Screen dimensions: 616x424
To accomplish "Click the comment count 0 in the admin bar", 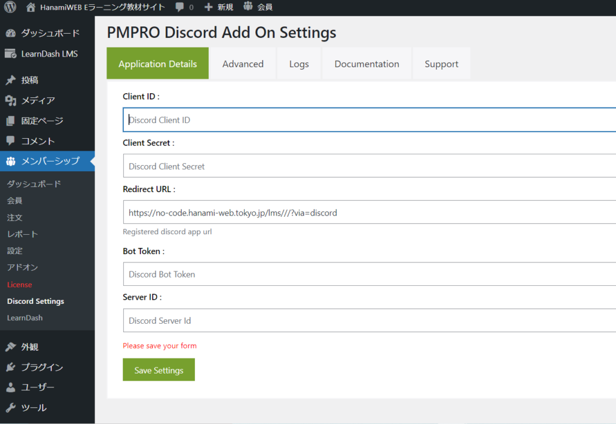I will click(x=191, y=7).
